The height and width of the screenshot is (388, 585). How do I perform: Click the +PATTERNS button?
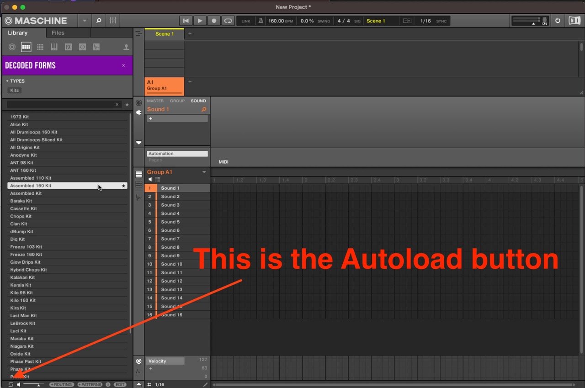click(90, 385)
